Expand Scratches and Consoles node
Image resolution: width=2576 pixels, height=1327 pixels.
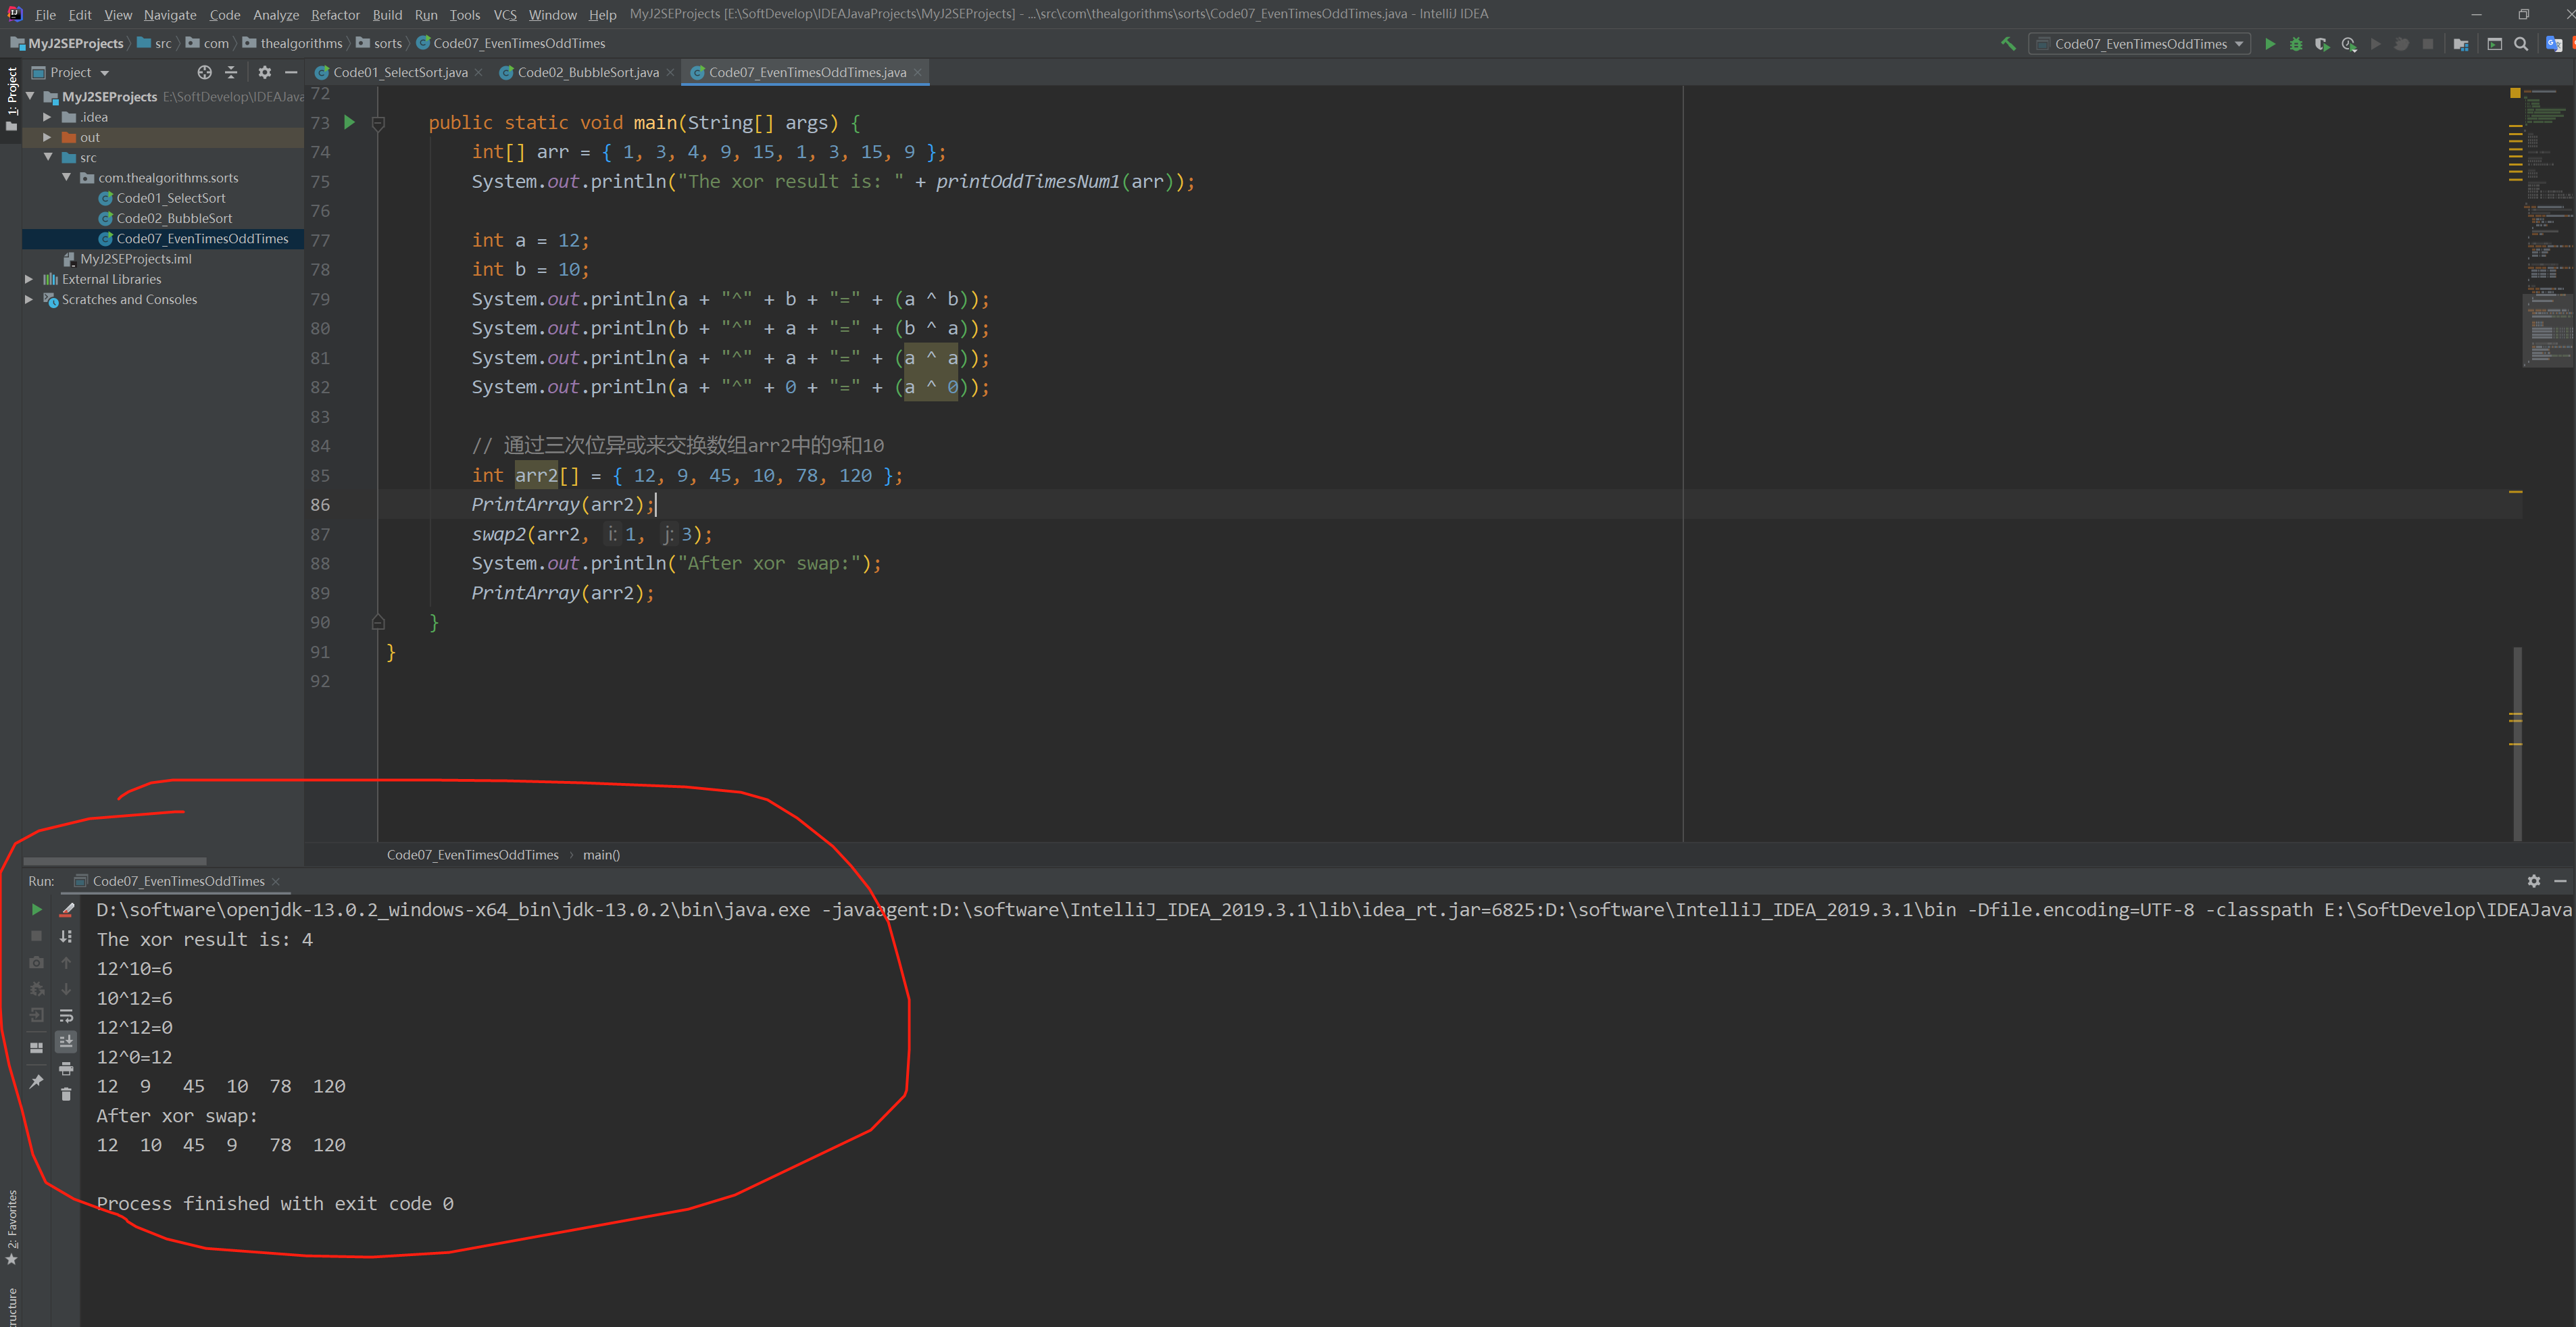pos(29,299)
